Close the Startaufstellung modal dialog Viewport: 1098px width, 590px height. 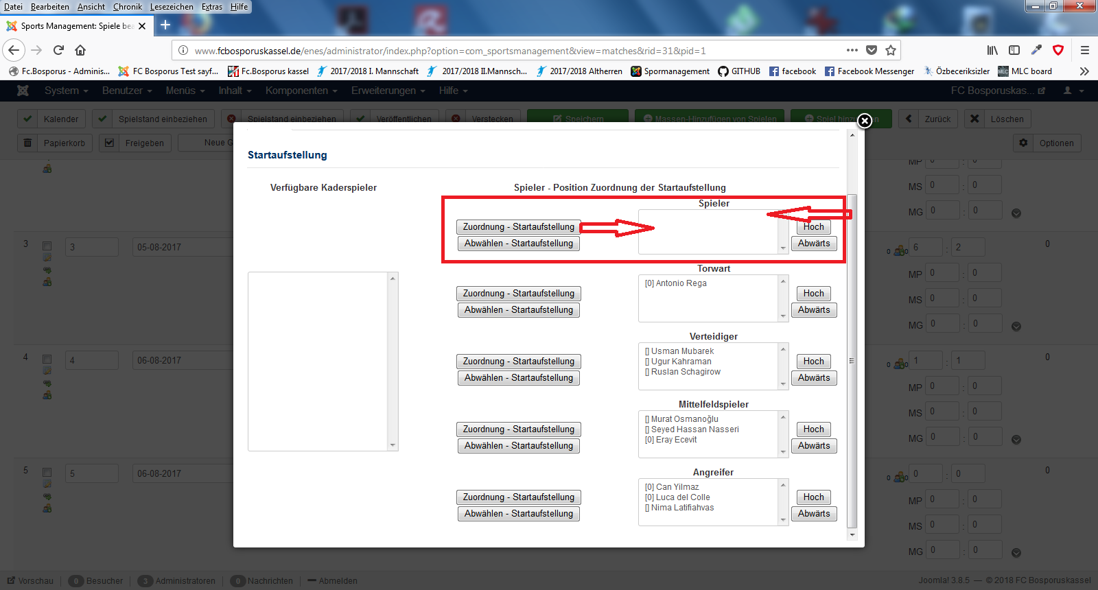pyautogui.click(x=865, y=121)
